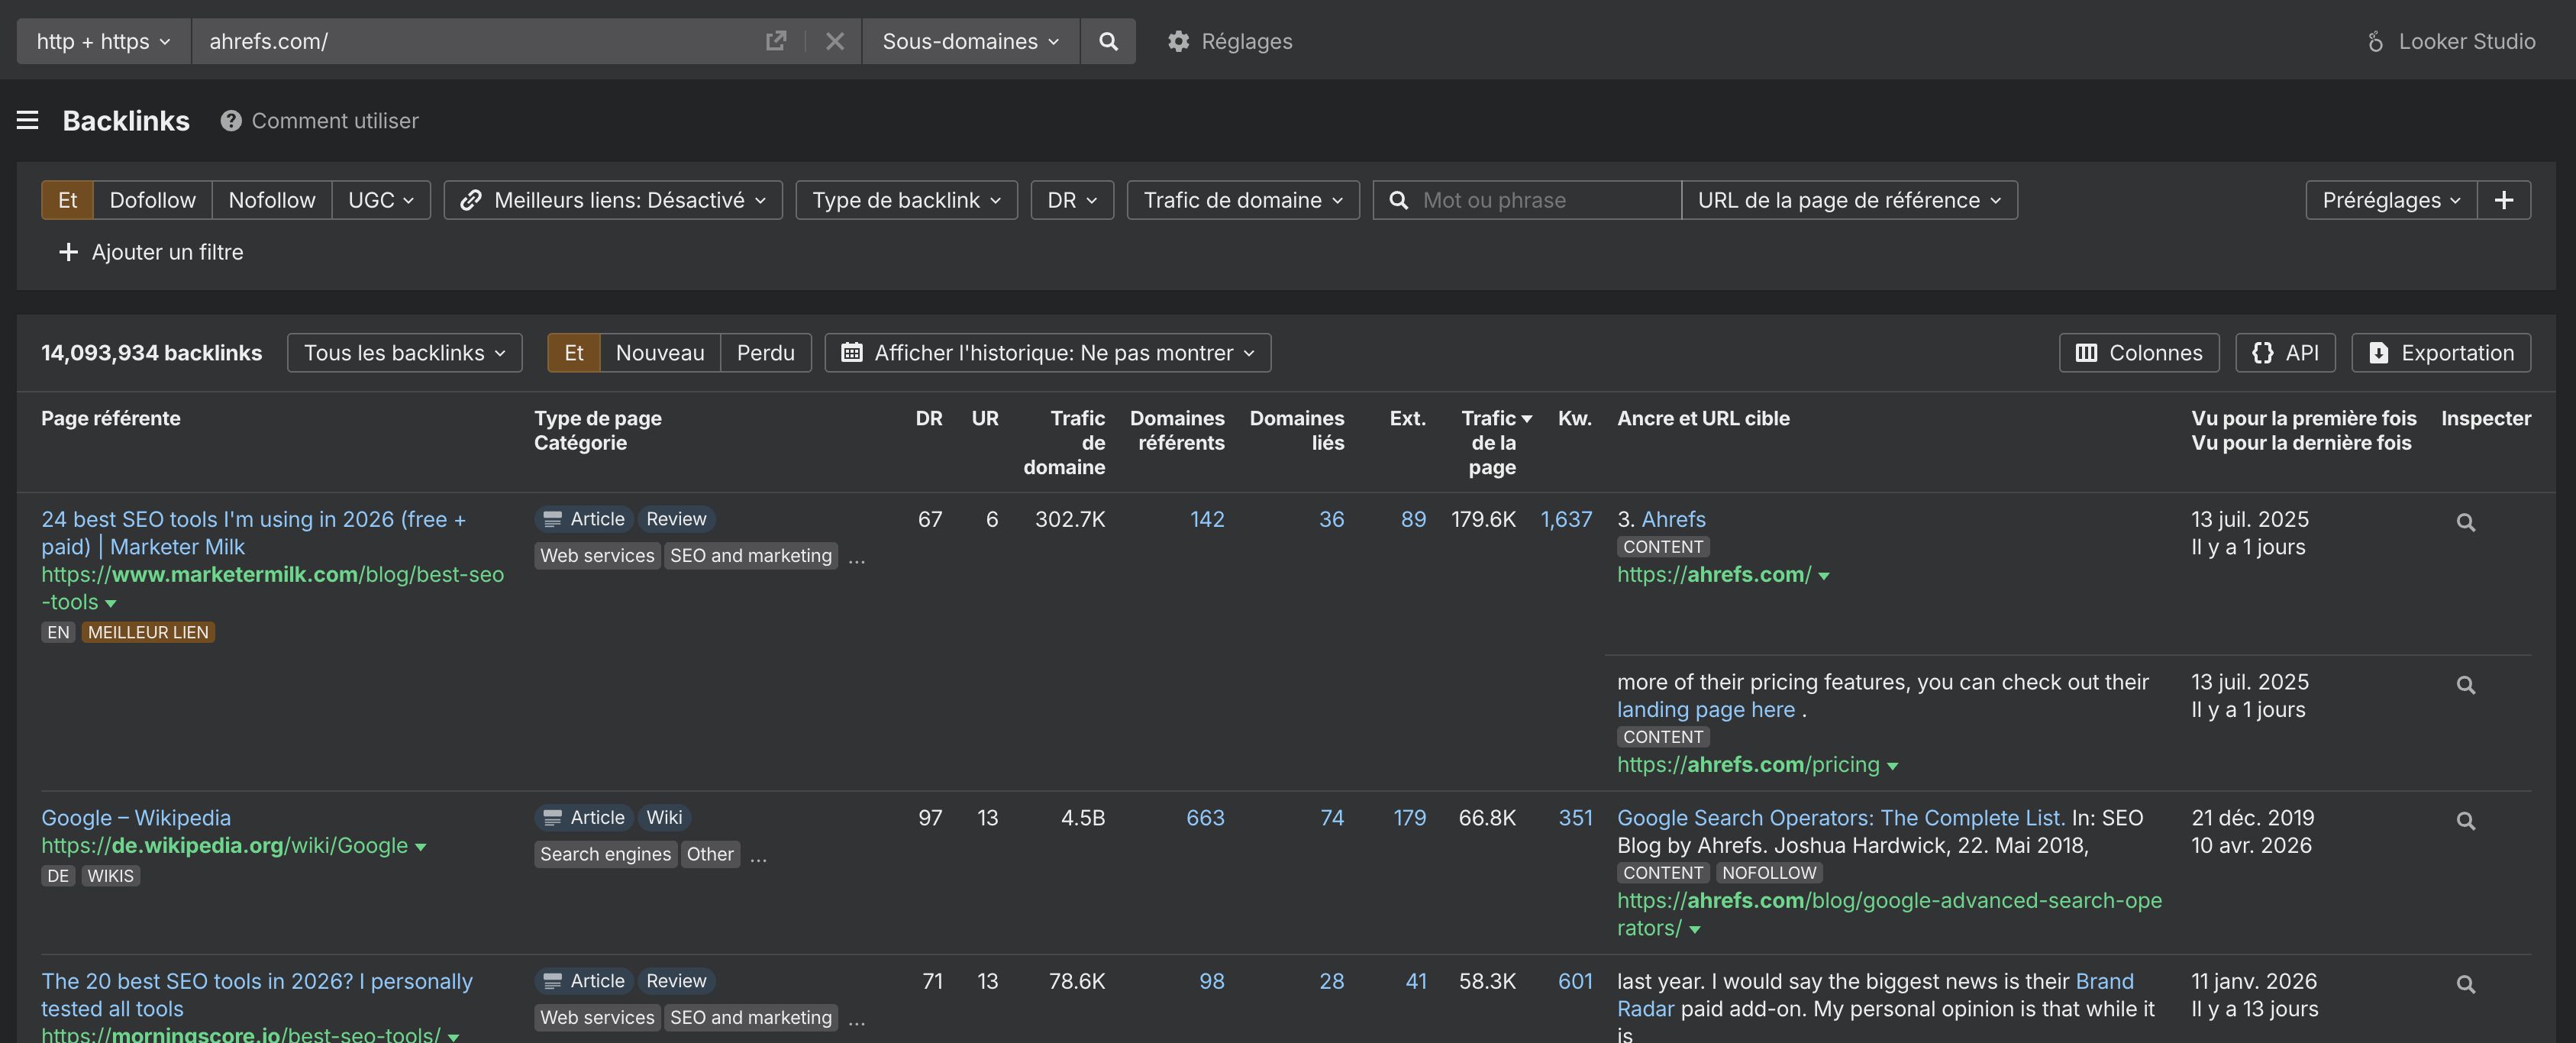Click the Comment utiliser link

click(335, 121)
